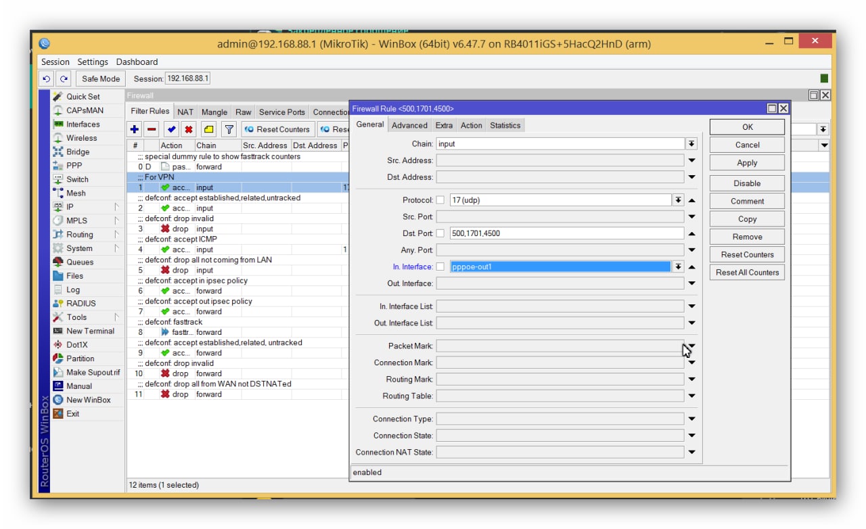Switch to Extra tab in rule dialog
This screenshot has height=529, width=866.
(444, 125)
